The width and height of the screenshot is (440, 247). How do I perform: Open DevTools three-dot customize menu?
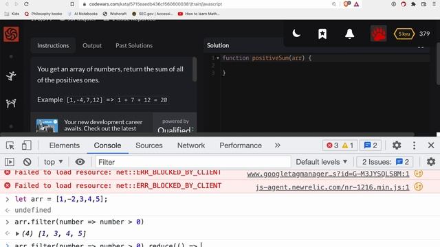[x=414, y=145]
